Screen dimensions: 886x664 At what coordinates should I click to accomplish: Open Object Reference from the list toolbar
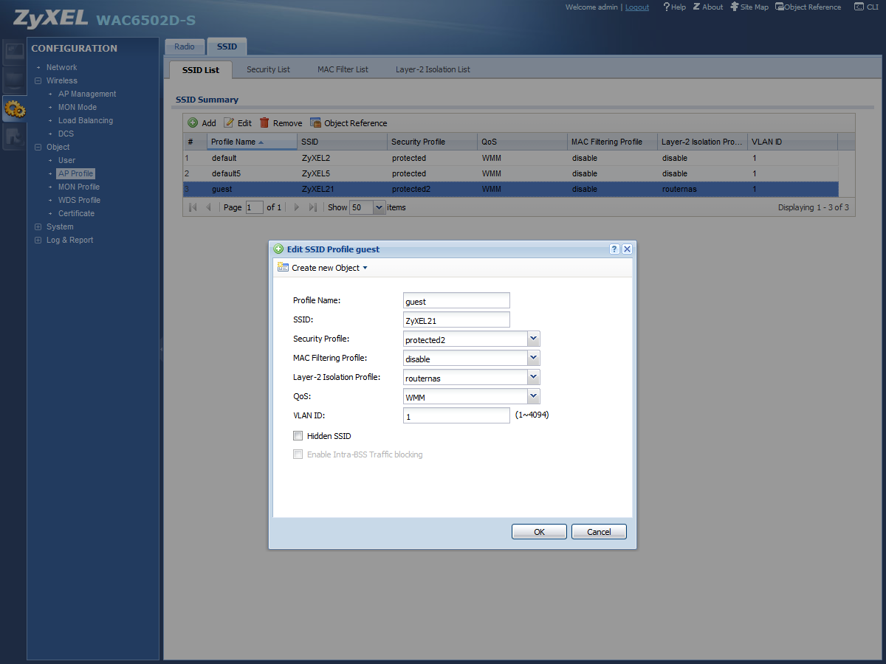coord(348,123)
